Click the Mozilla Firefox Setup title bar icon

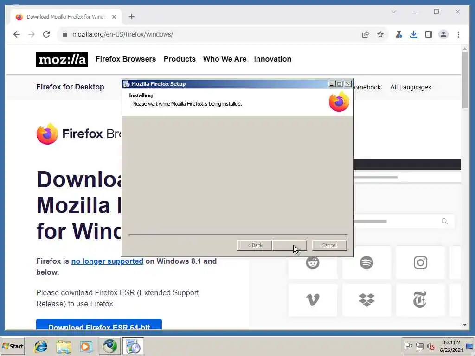tap(126, 84)
